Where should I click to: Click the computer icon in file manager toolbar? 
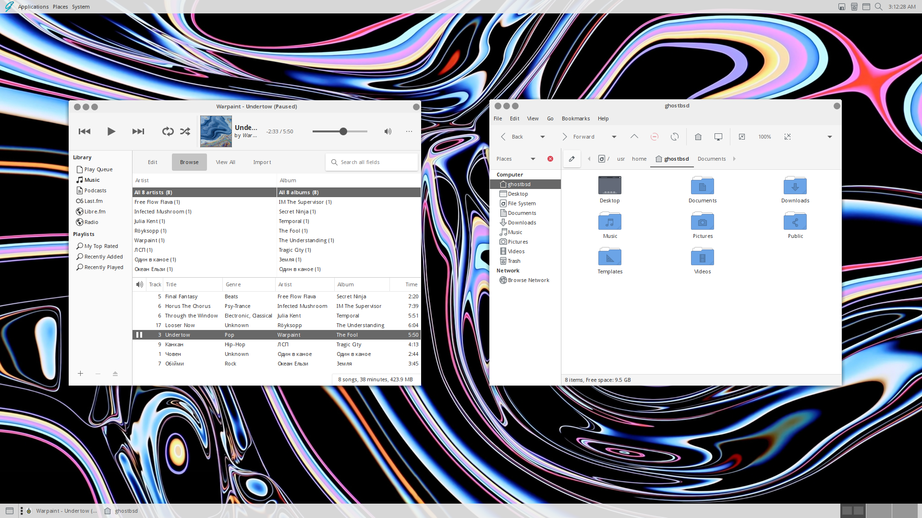click(718, 137)
